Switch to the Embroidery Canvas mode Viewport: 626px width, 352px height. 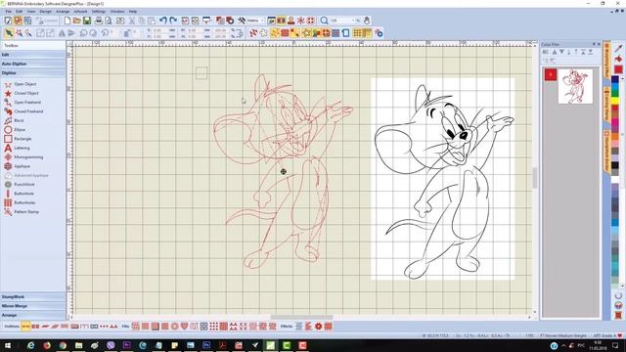click(x=18, y=21)
